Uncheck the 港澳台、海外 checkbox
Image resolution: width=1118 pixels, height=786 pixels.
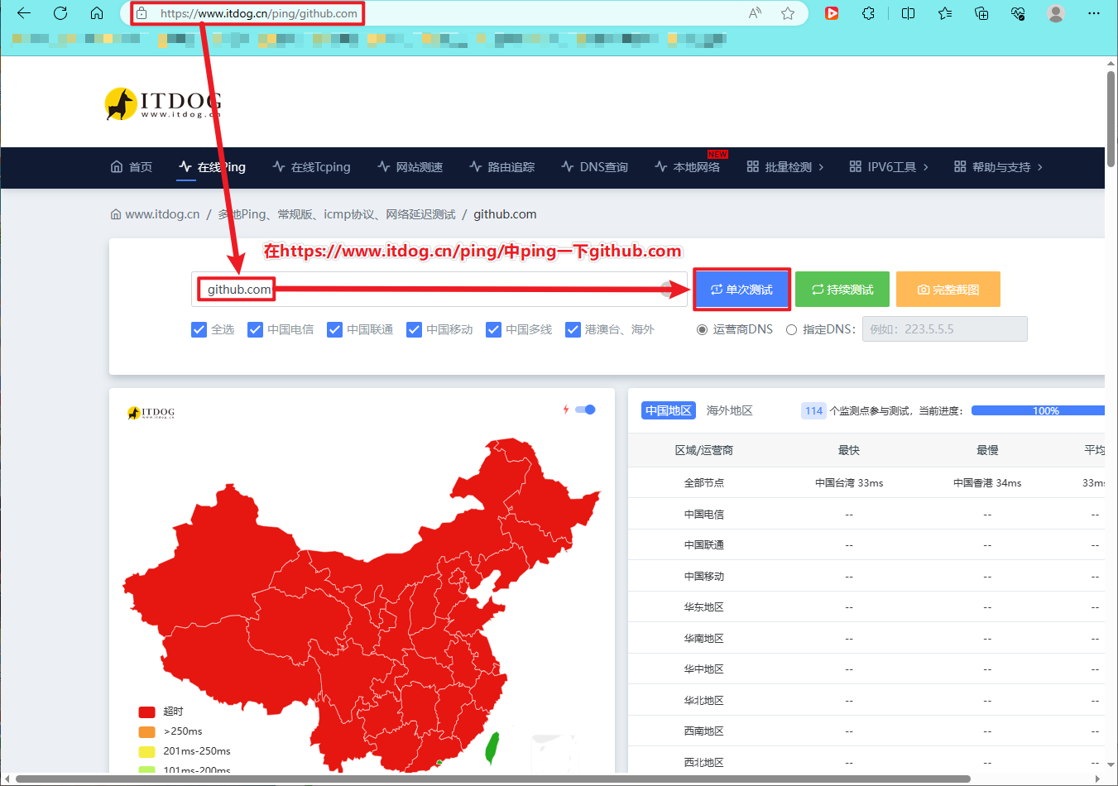[x=573, y=329]
